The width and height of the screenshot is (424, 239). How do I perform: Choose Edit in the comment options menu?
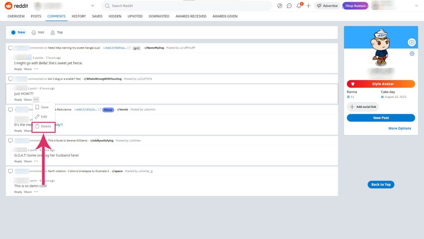pyautogui.click(x=44, y=117)
